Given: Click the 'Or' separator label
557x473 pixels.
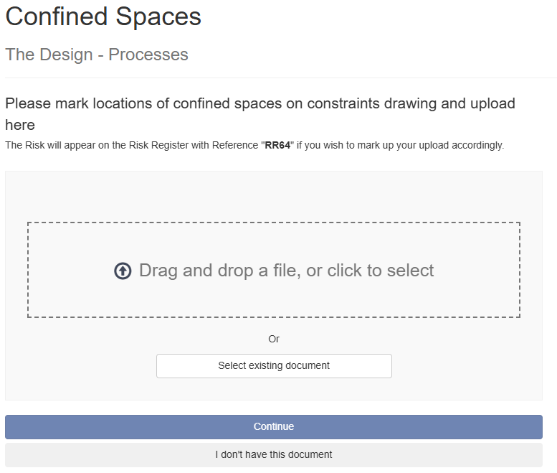Looking at the screenshot, I should click(274, 339).
